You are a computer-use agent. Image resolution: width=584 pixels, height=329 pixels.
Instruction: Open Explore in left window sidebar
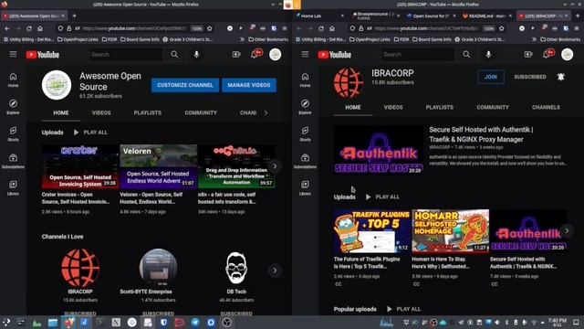(x=13, y=107)
